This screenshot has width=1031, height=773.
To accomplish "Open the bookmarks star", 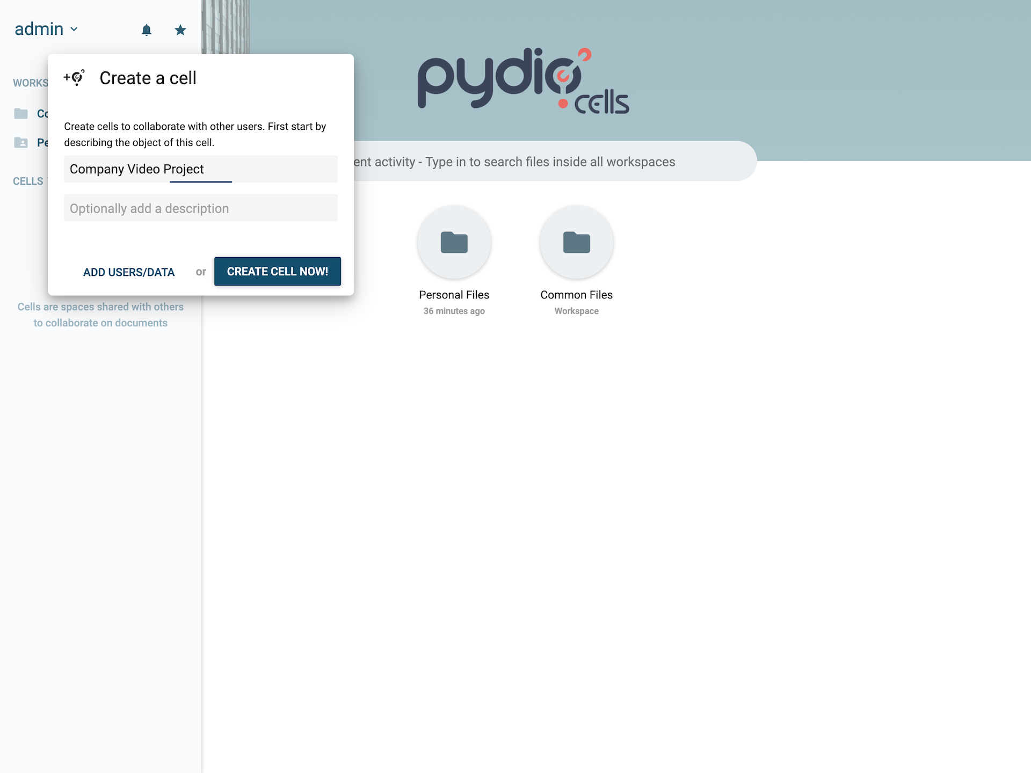I will [x=180, y=30].
